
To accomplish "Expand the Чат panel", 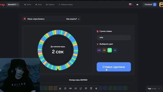I will [x=154, y=89].
